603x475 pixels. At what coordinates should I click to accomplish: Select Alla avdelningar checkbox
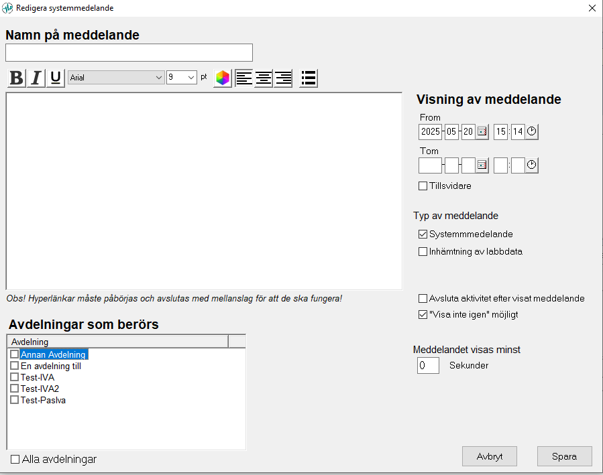15,460
